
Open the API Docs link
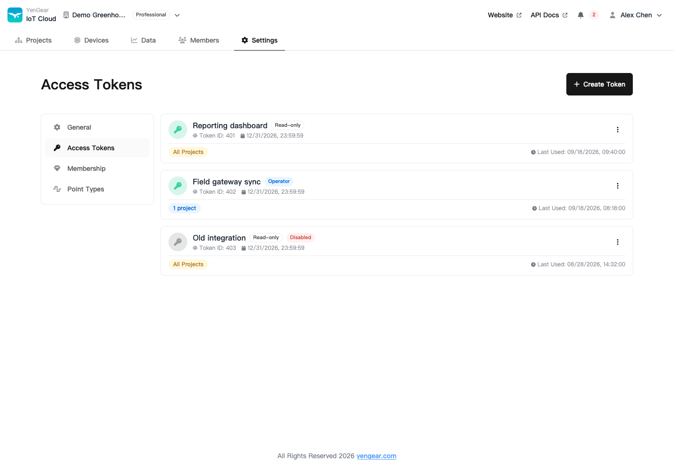(549, 15)
